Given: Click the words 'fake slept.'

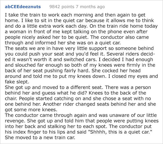Looking at the screenshot, I should point(17,82).
